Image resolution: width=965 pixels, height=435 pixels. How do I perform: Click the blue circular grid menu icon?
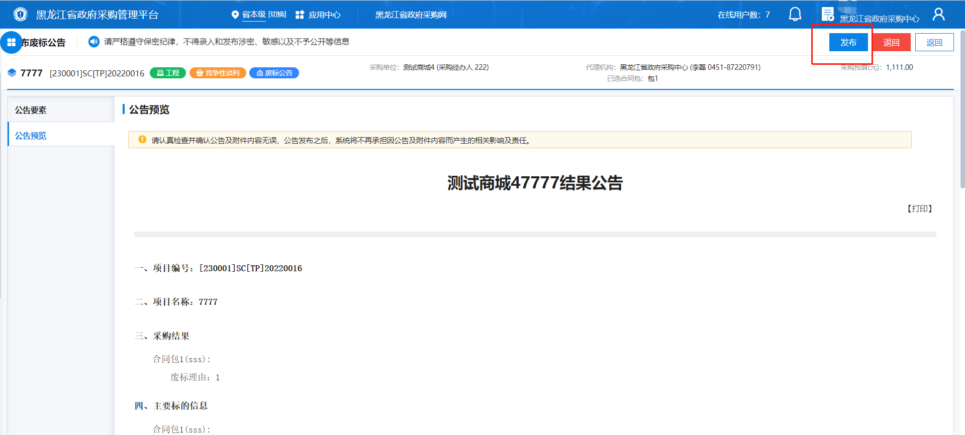tap(11, 43)
